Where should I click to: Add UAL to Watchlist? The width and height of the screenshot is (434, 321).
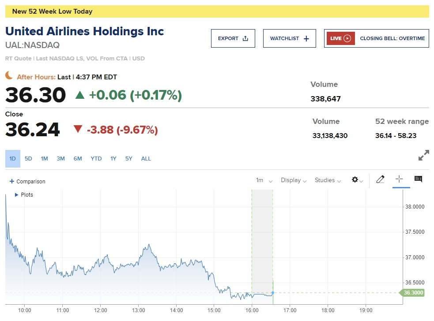pos(289,38)
